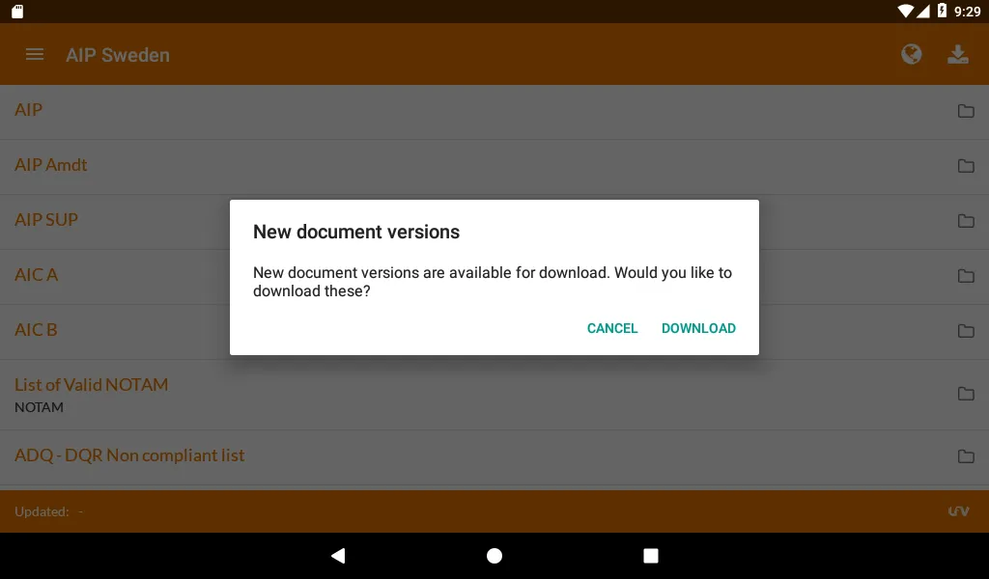Open the hamburger navigation menu

coord(35,55)
